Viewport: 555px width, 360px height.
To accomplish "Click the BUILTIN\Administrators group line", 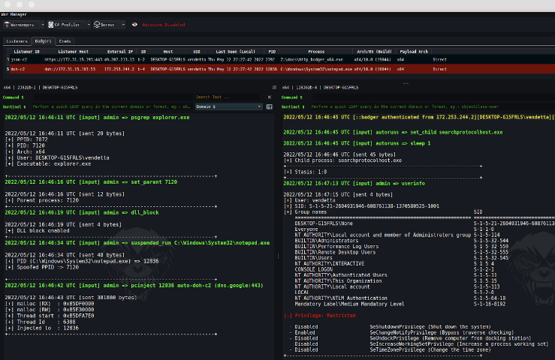I will (x=327, y=241).
